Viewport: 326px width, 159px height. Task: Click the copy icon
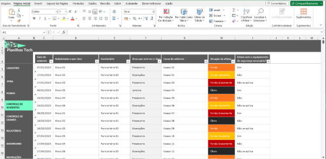[19, 15]
